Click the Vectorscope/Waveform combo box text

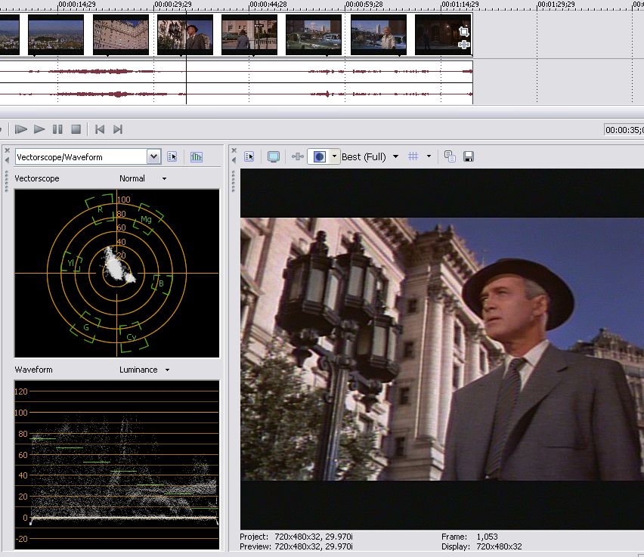tap(82, 157)
